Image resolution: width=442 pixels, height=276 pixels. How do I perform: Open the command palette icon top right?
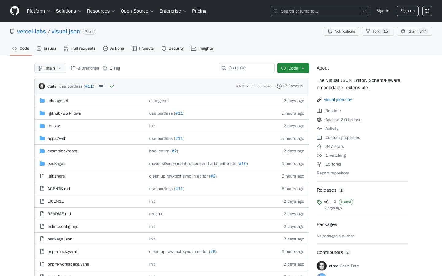(427, 11)
